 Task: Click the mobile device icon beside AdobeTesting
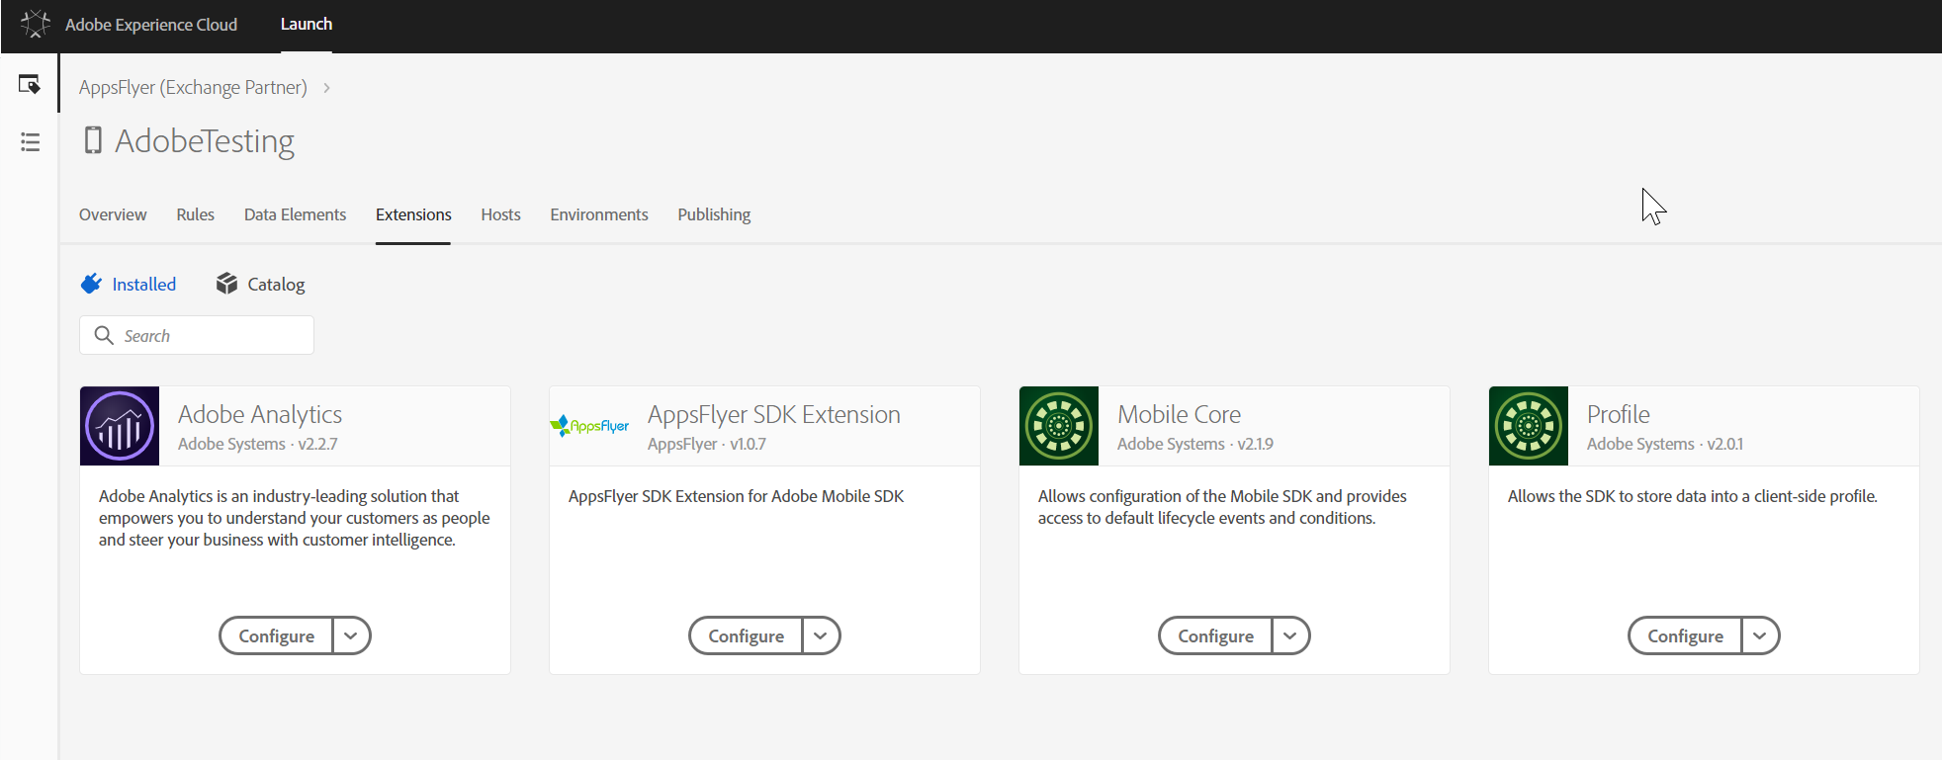[93, 140]
